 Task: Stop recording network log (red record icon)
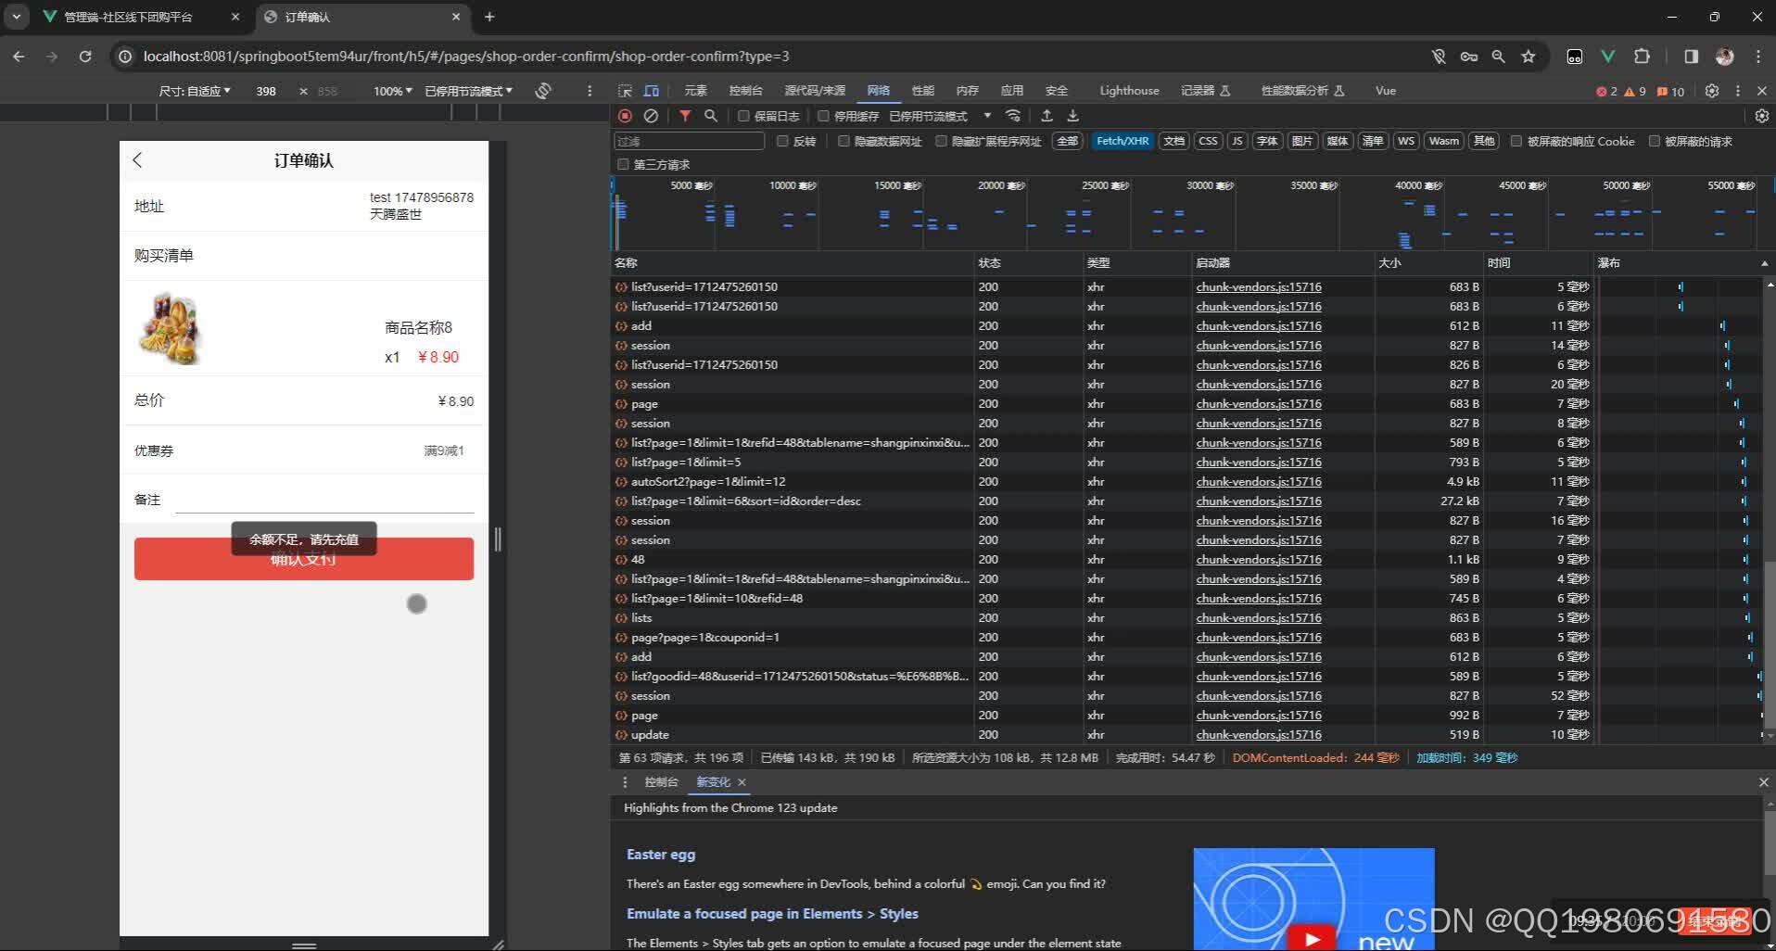point(625,116)
